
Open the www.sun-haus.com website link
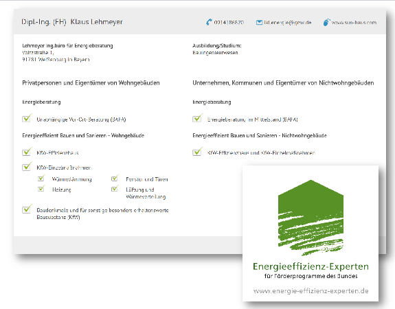tap(354, 23)
